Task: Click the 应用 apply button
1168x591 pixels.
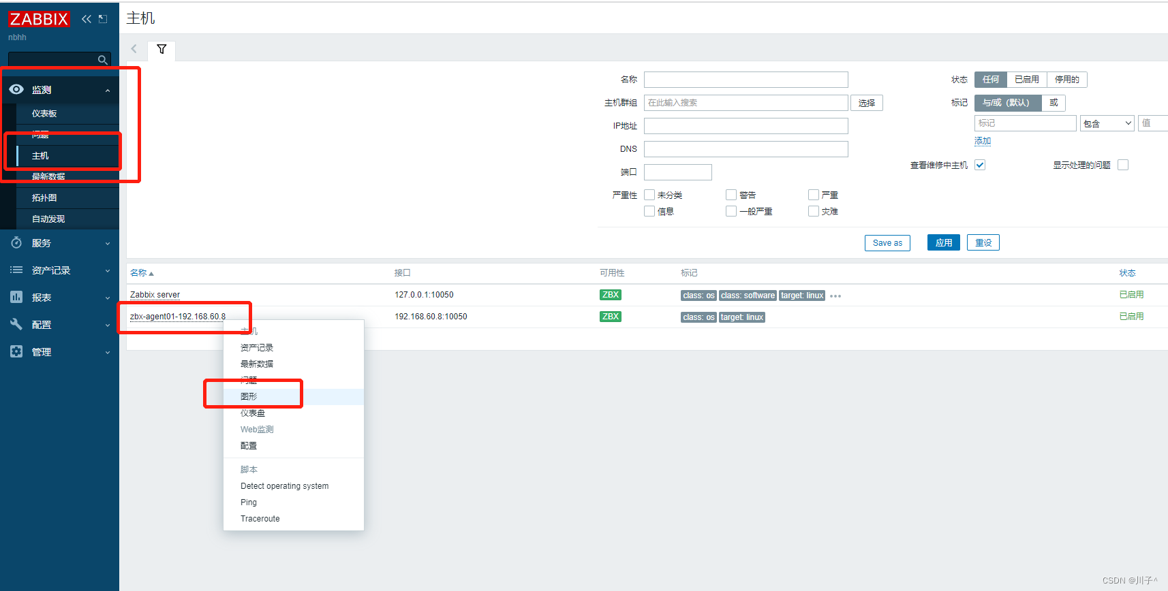Action: (x=944, y=243)
